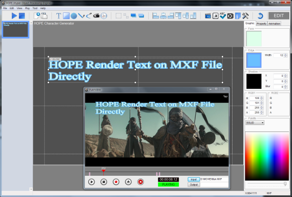Click the Input button in PLAYVIEW
This screenshot has width=292, height=197.
194,179
